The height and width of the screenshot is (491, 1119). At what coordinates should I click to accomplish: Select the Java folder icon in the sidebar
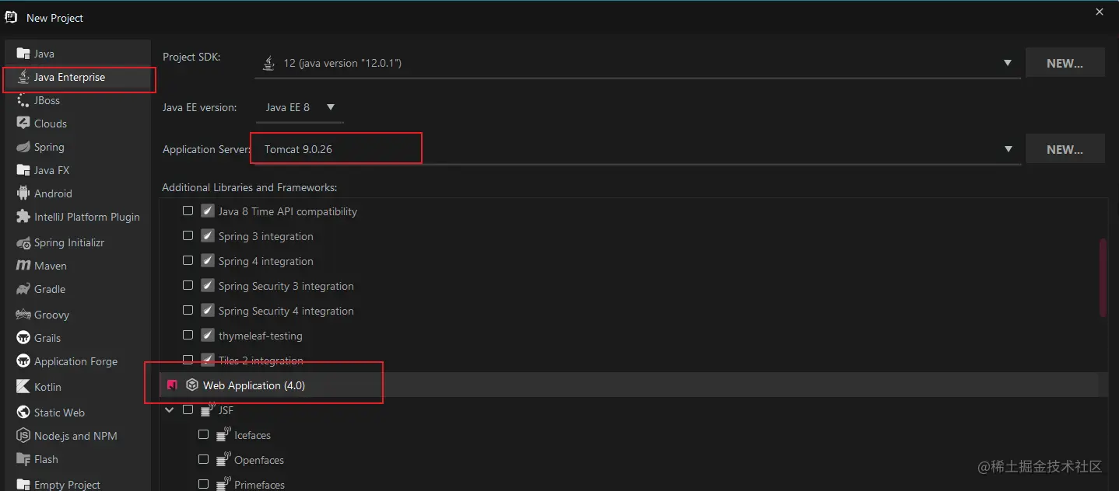tap(23, 54)
